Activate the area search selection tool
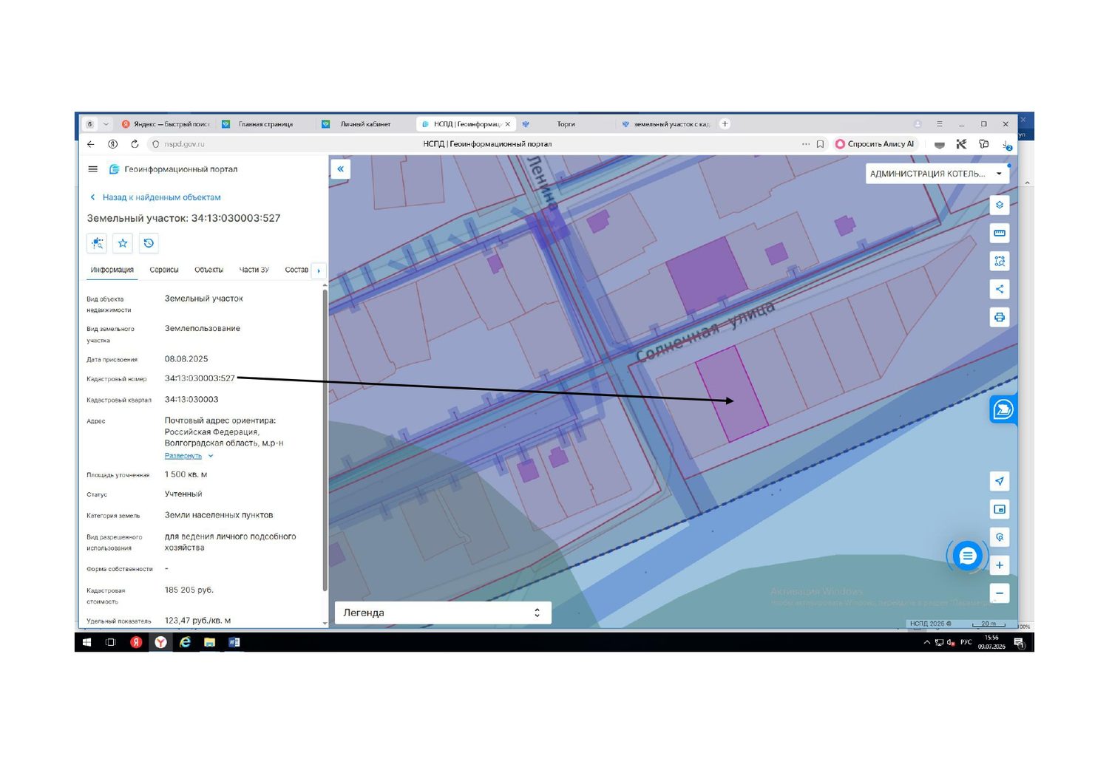The height and width of the screenshot is (784, 1109). 1000,261
